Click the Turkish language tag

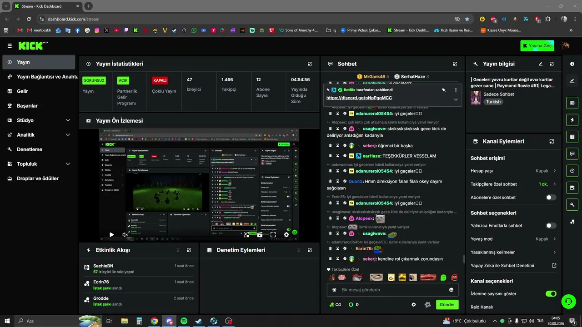point(493,102)
